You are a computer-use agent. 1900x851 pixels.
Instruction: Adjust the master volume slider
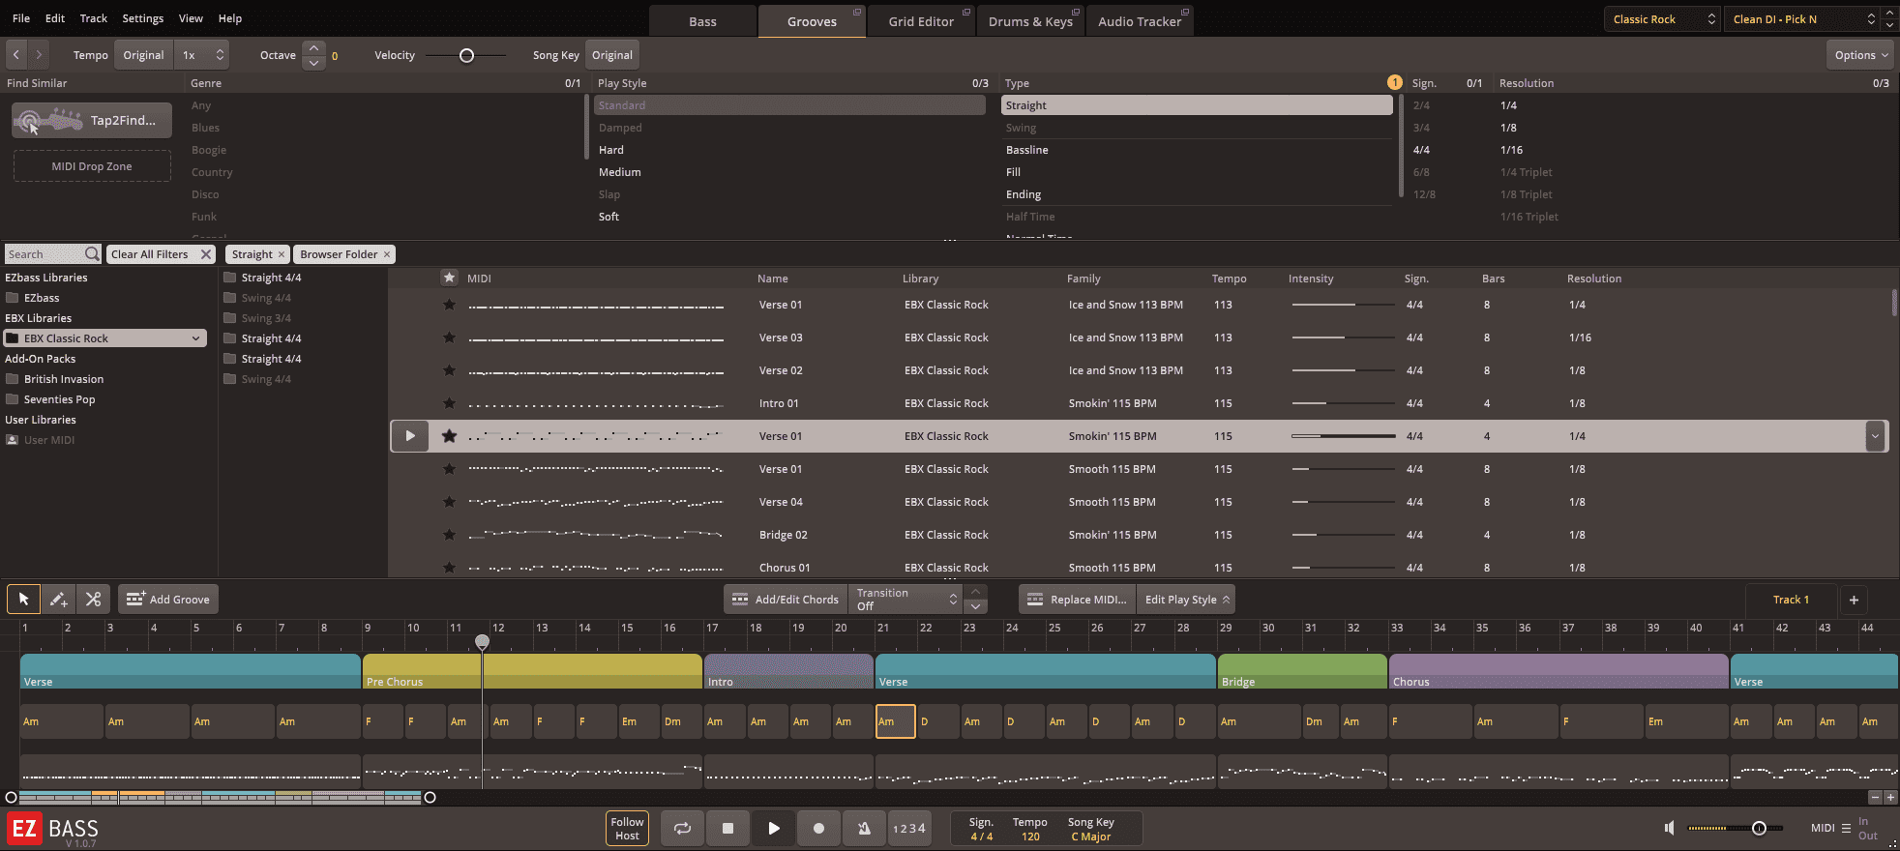pos(1759,828)
